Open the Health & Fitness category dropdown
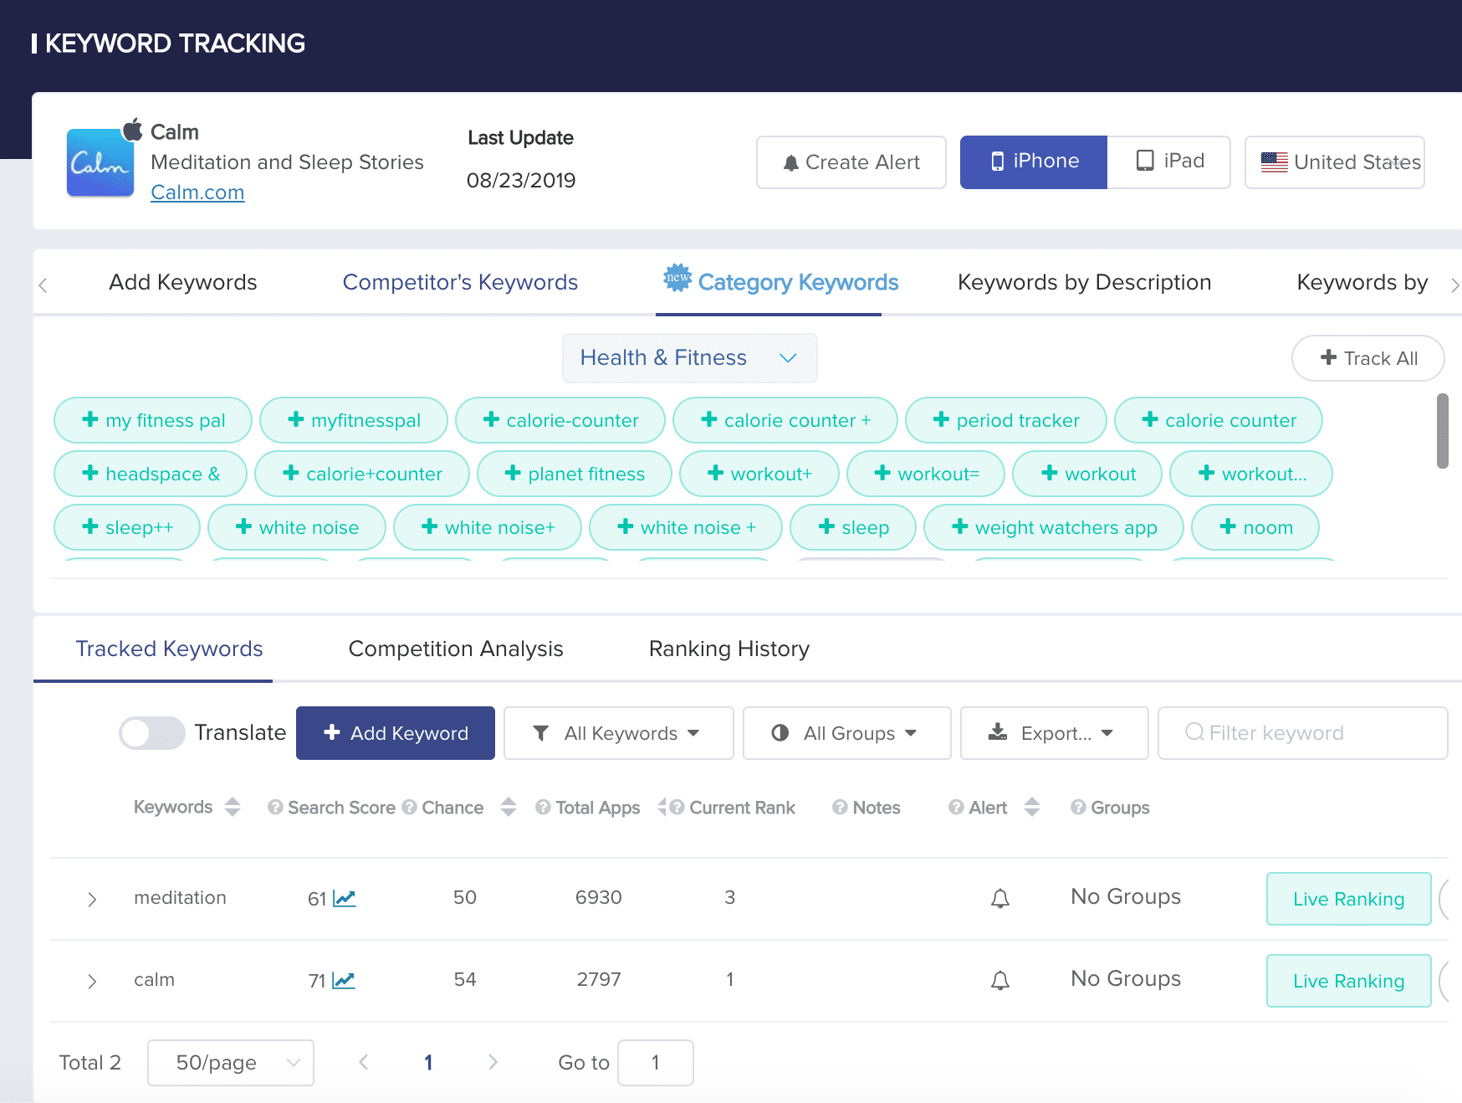The width and height of the screenshot is (1462, 1103). coord(690,358)
